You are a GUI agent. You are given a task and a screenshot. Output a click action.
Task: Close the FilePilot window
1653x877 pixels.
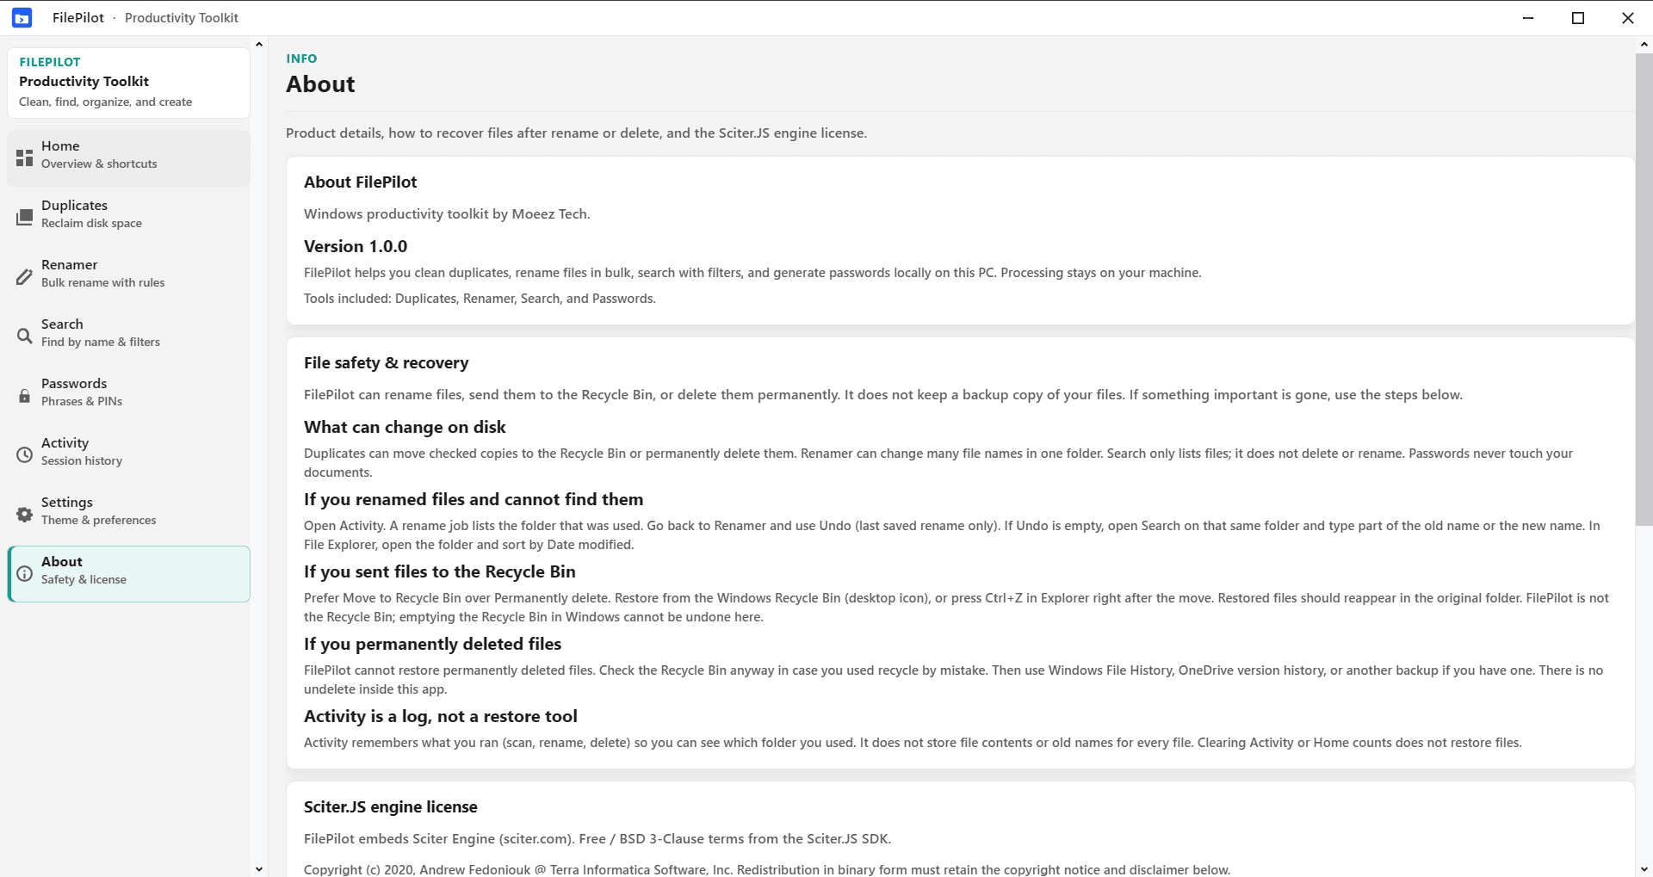(x=1628, y=18)
